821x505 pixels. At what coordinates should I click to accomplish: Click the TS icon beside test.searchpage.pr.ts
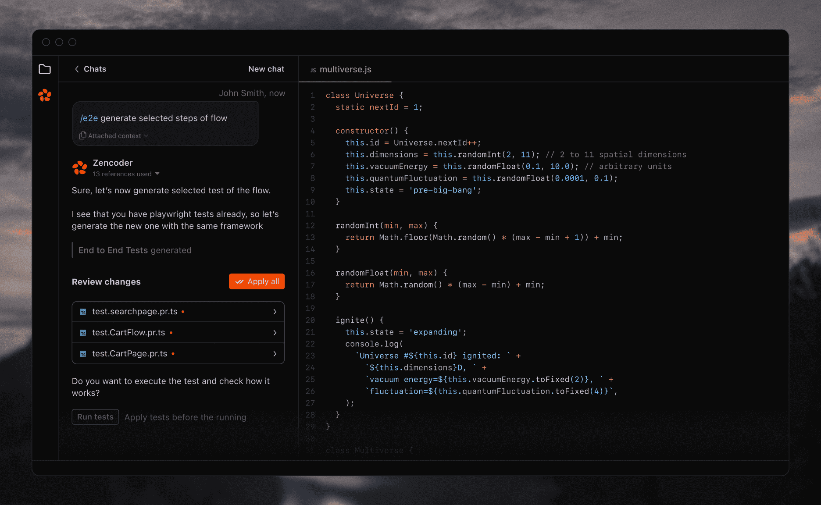pos(83,311)
